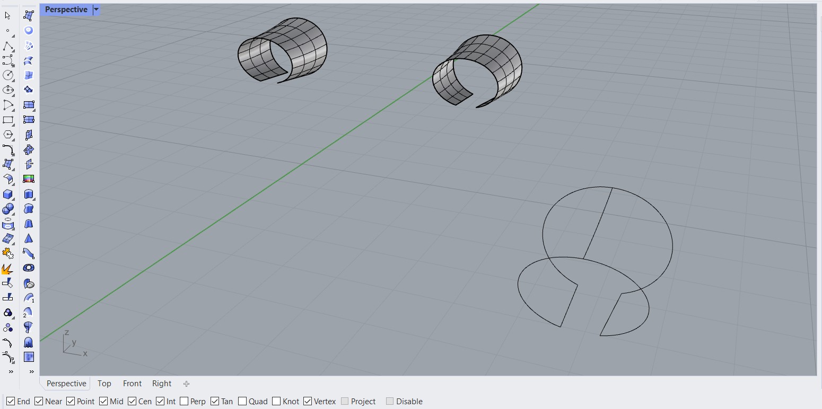Image resolution: width=822 pixels, height=409 pixels.
Task: Expand more tools in left toolbar column
Action: 11,371
